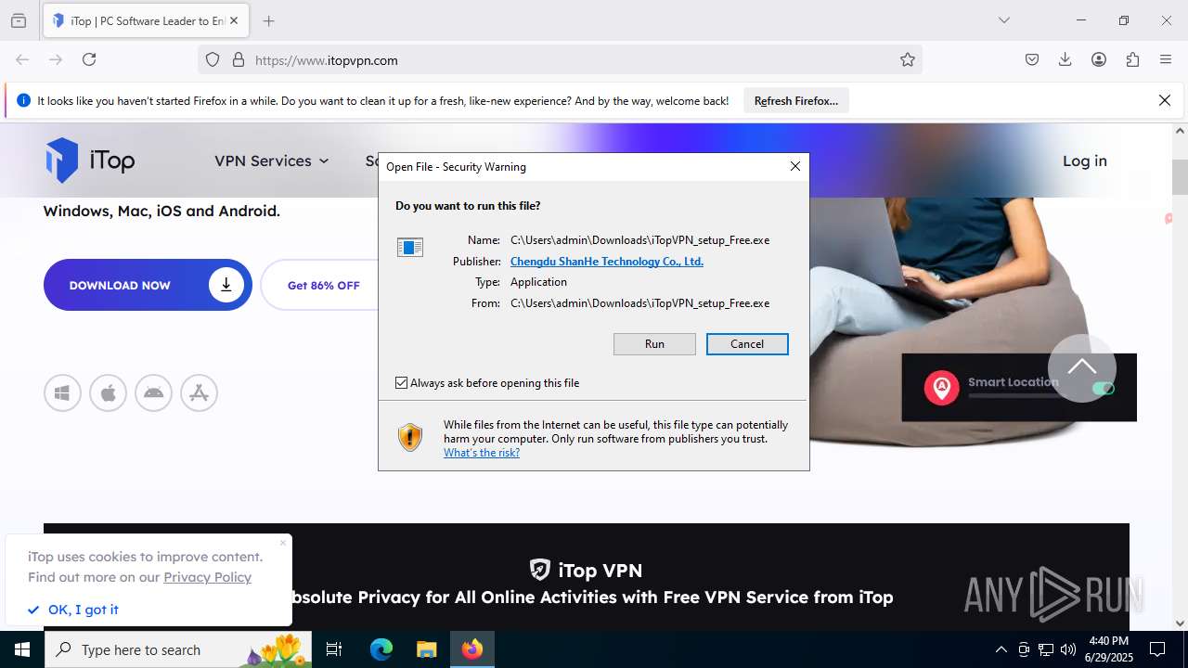1188x668 pixels.
Task: Close the iTop tab
Action: point(233,20)
